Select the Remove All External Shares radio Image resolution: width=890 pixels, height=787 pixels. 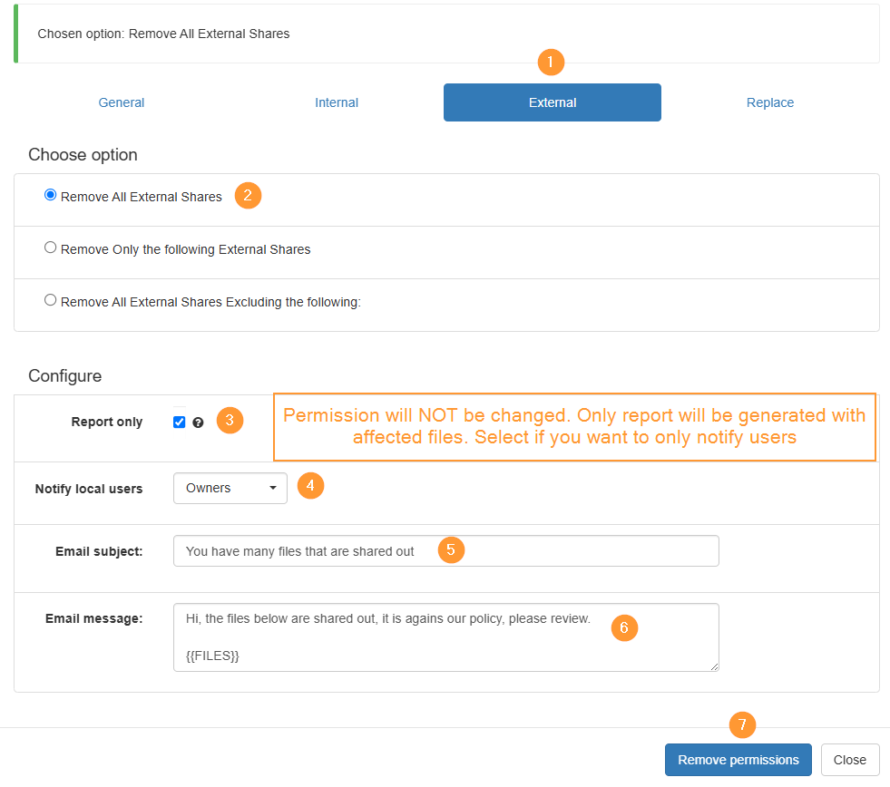click(51, 195)
